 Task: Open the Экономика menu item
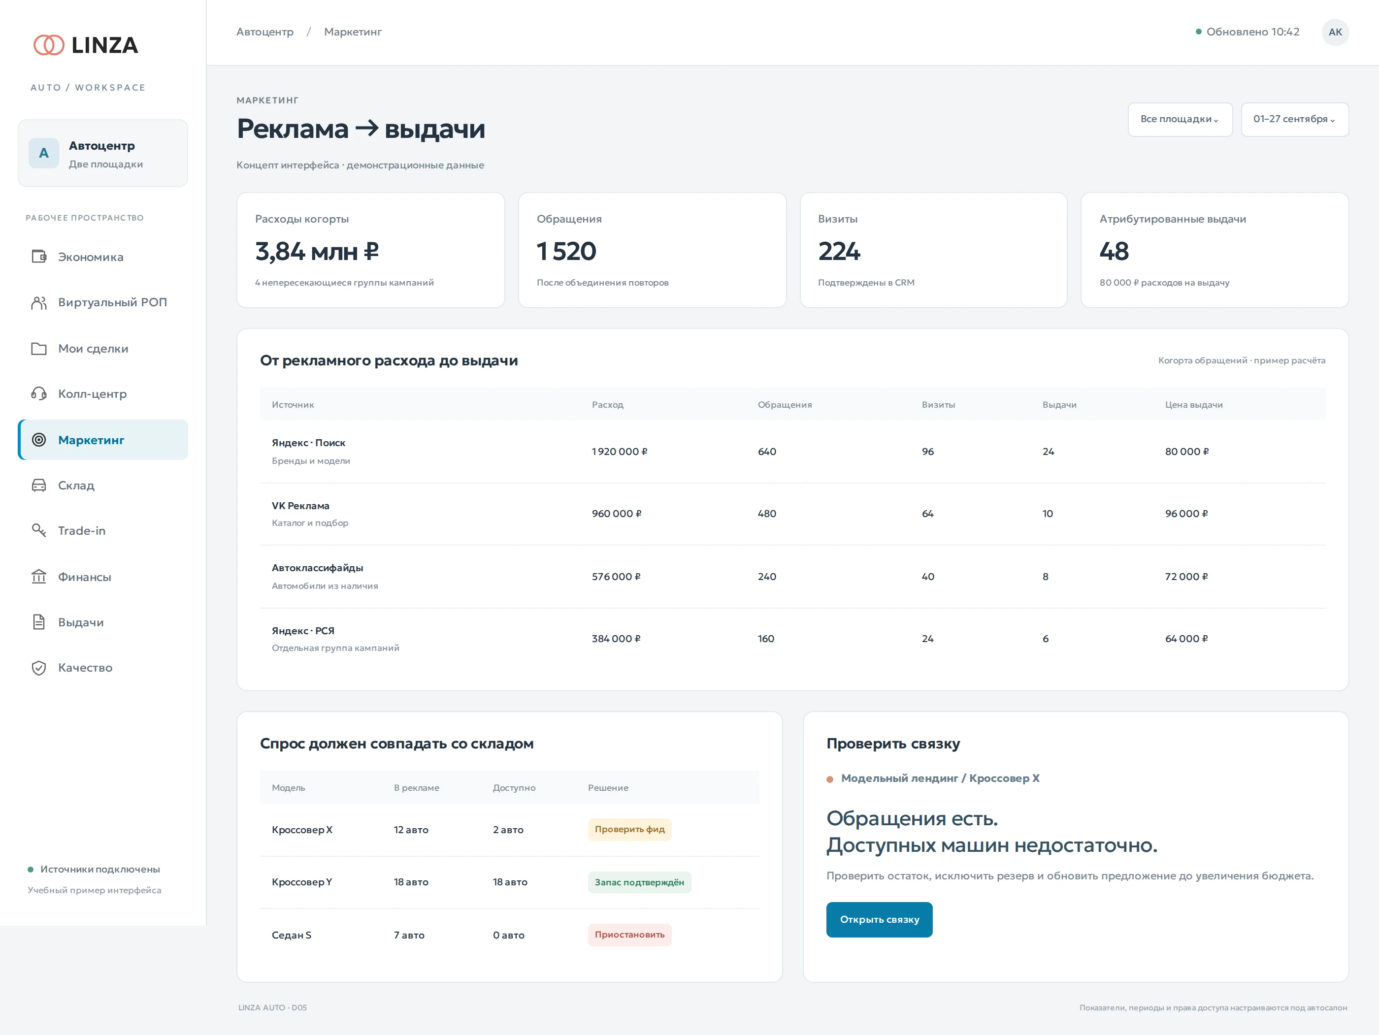coord(103,257)
